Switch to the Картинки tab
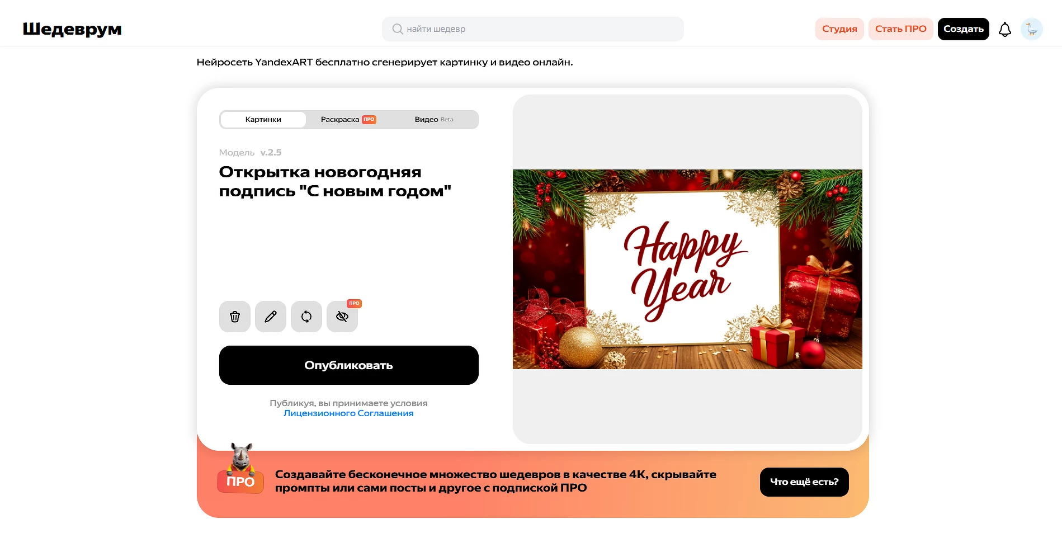Screen dimensions: 1062x533 (263, 120)
